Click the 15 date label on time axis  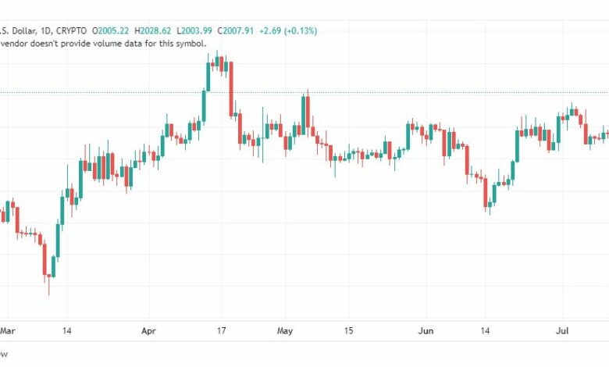tap(349, 331)
